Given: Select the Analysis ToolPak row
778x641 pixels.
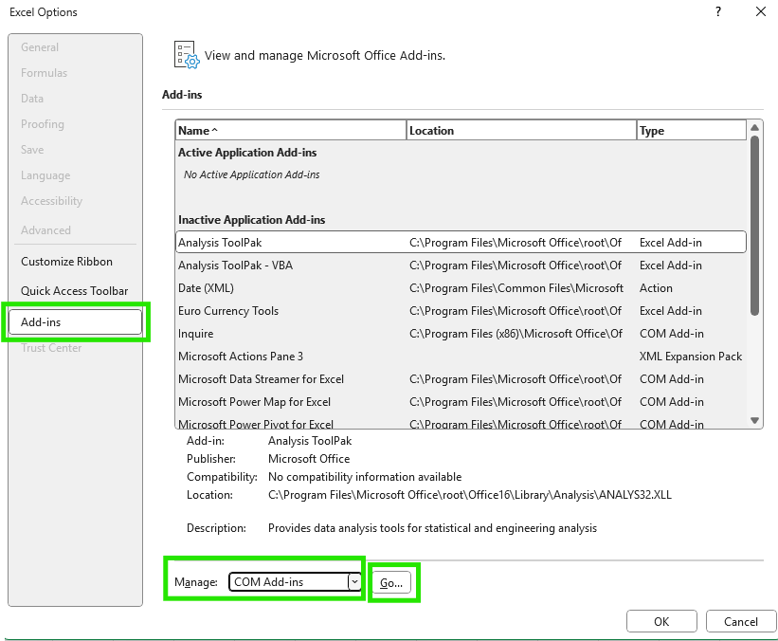Looking at the screenshot, I should (x=461, y=243).
